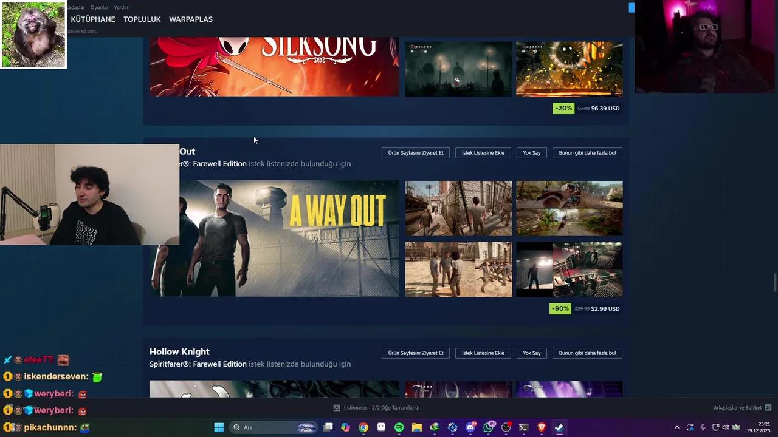Visit Hollow Knight store page button

click(416, 353)
